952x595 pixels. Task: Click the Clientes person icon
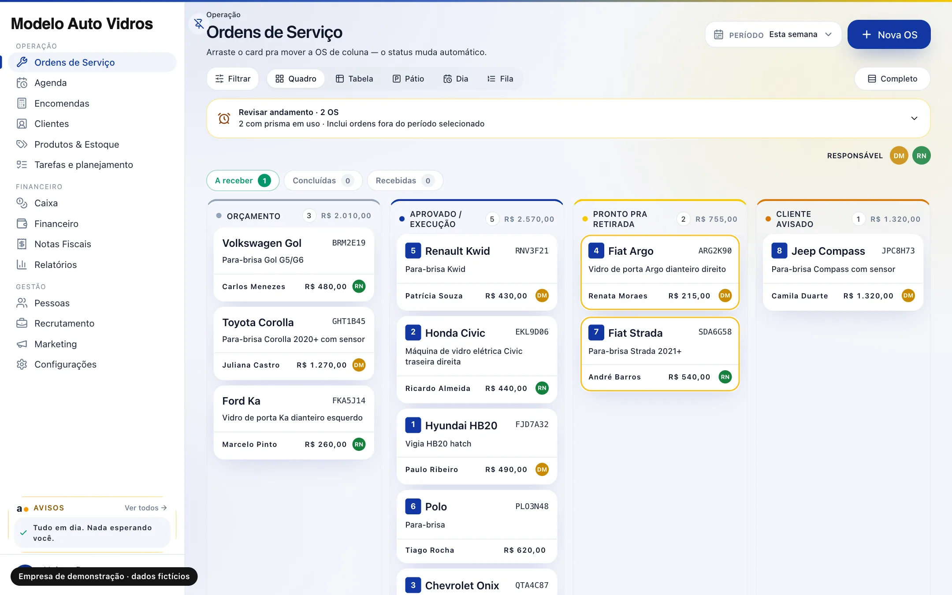(22, 124)
